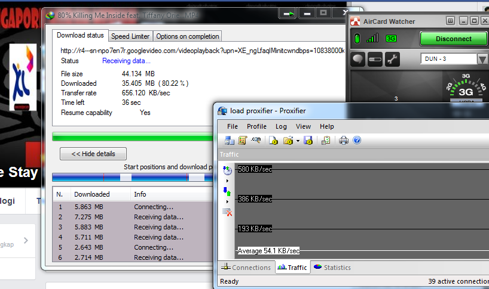Viewport: 489px width, 289px height.
Task: Open the DUN - 3 profile dropdown arrow
Action: (482, 59)
